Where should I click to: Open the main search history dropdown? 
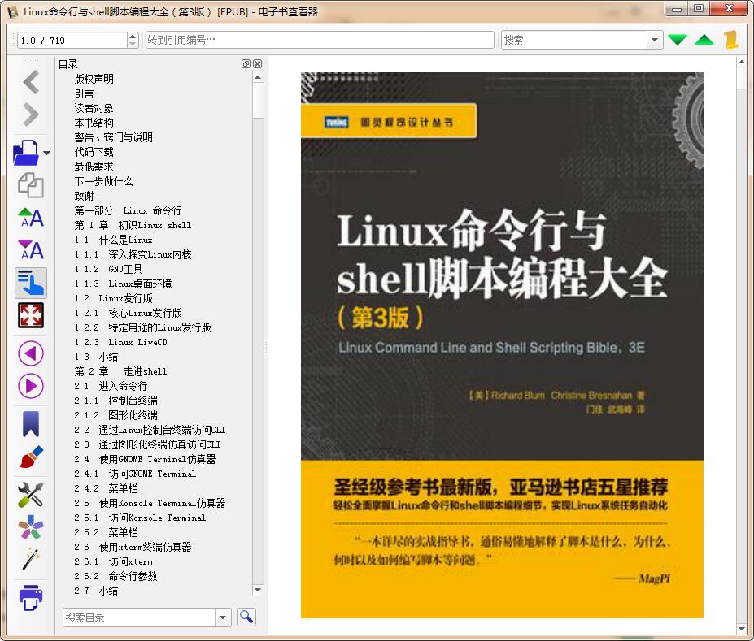(x=655, y=40)
